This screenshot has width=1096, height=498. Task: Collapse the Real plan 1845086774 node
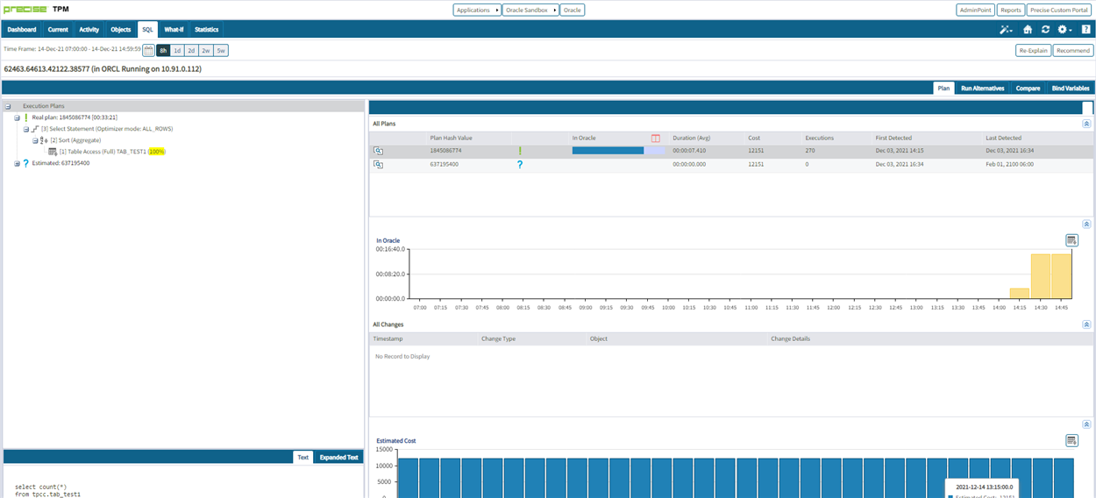tap(17, 117)
